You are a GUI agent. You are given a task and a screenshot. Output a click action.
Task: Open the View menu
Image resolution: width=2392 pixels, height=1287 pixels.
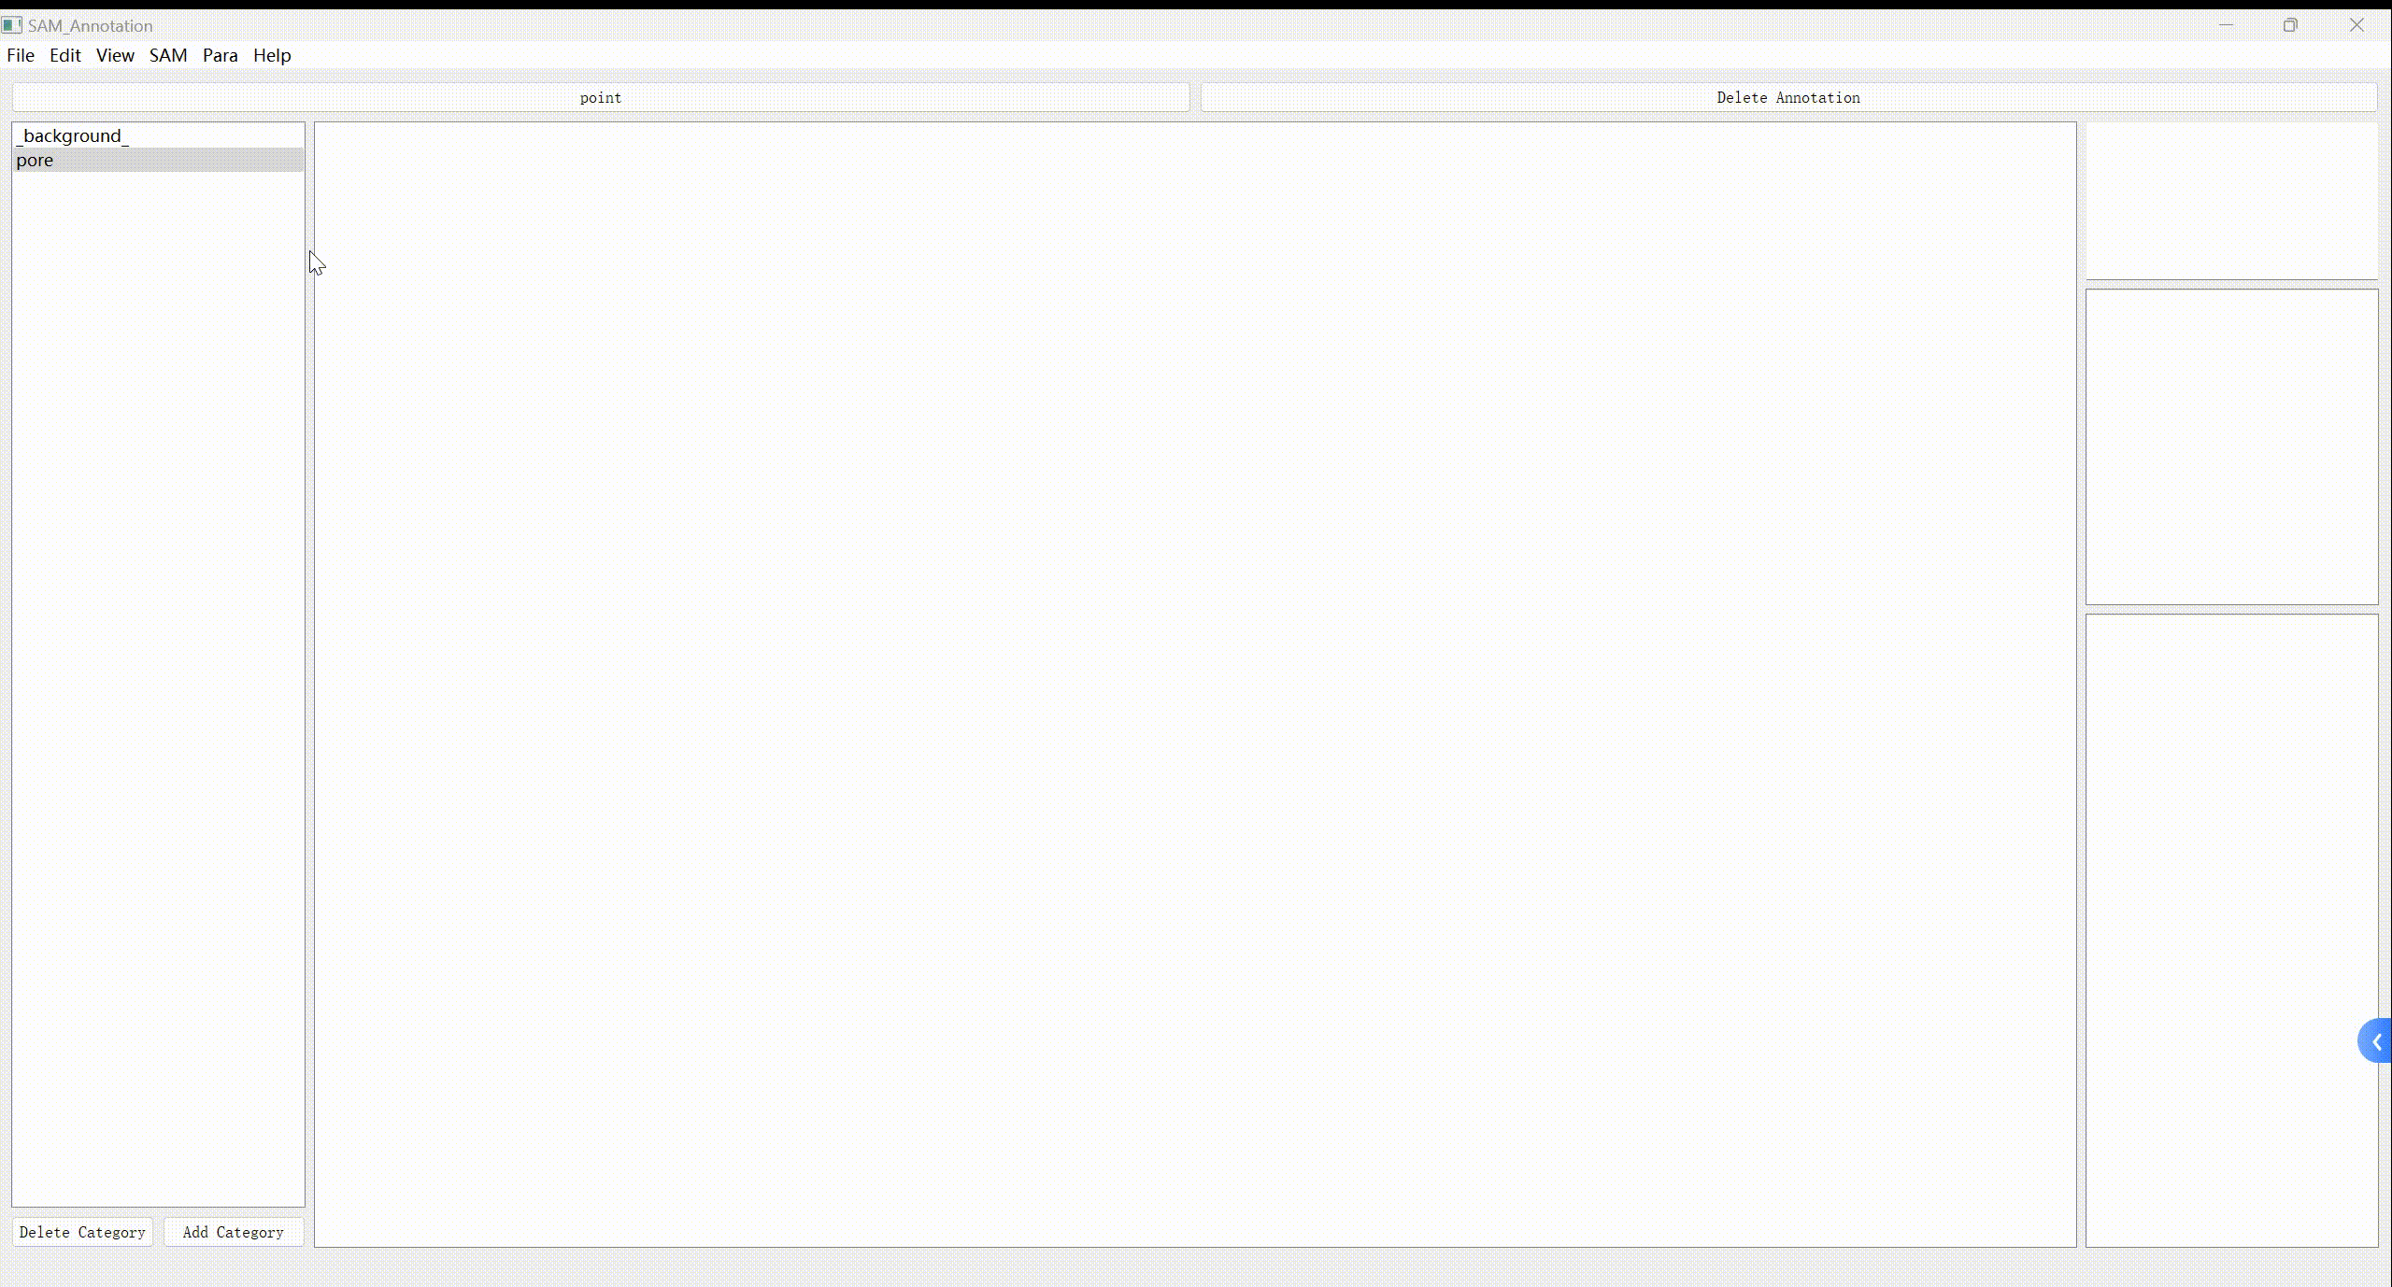(x=115, y=55)
